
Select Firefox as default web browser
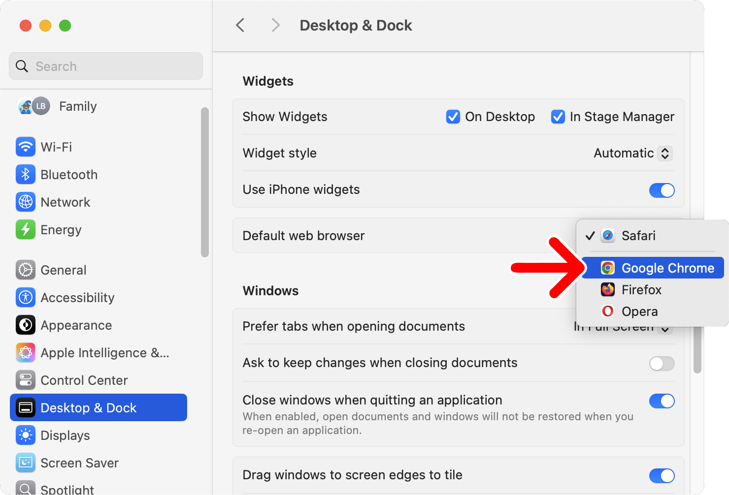point(641,290)
